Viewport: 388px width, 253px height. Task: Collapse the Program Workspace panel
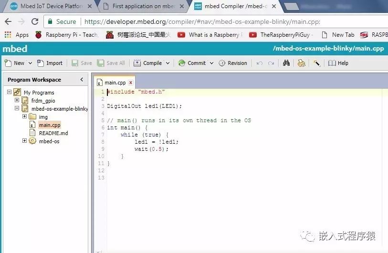coord(82,79)
